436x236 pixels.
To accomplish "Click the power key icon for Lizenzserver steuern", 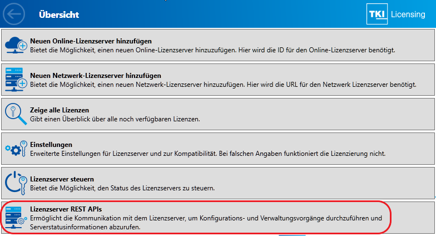I will coord(16,183).
